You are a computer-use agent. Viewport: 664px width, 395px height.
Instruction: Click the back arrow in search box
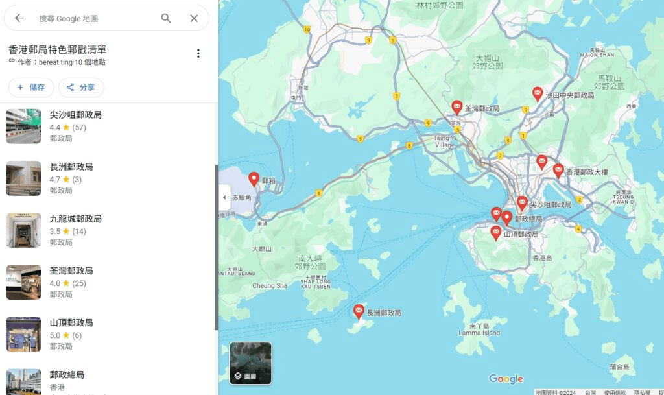tap(19, 18)
